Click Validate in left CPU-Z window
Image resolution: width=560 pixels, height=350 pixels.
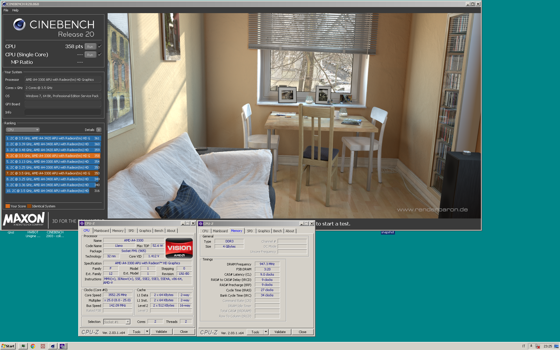click(161, 332)
